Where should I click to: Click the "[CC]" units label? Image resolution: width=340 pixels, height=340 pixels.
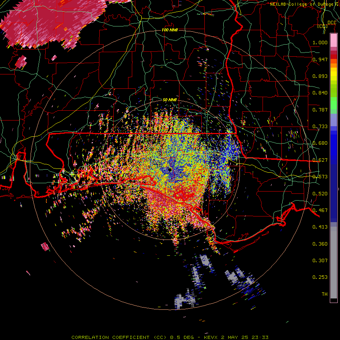(x=323, y=26)
